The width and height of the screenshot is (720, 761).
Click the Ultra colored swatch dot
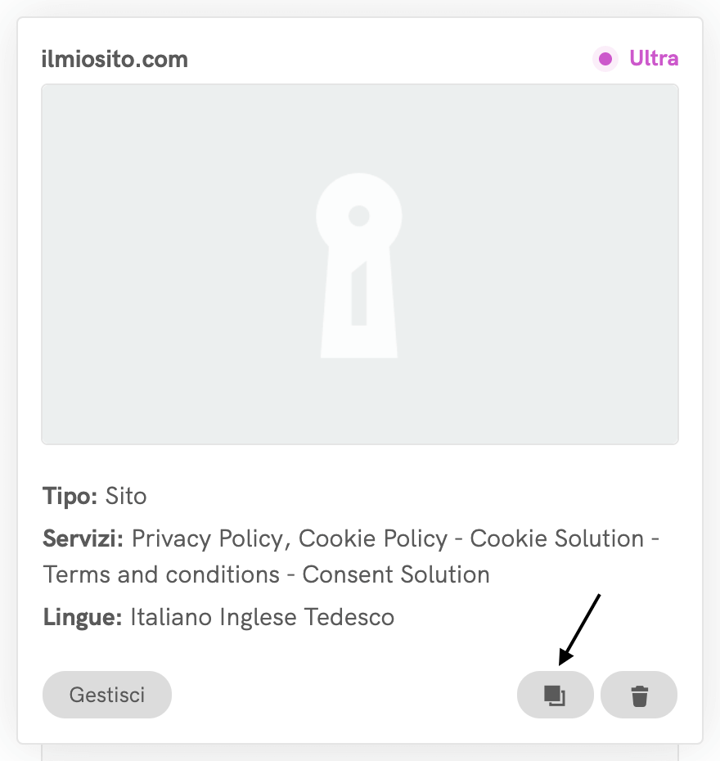point(605,59)
